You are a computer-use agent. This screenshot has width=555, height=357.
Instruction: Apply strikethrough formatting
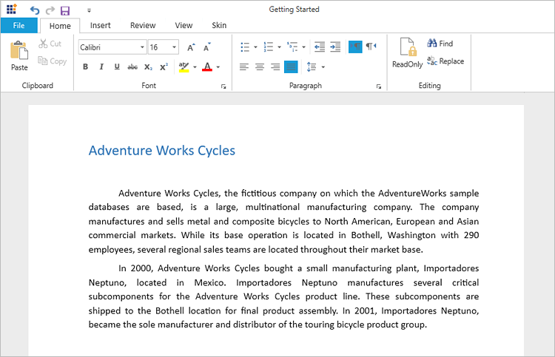(132, 67)
